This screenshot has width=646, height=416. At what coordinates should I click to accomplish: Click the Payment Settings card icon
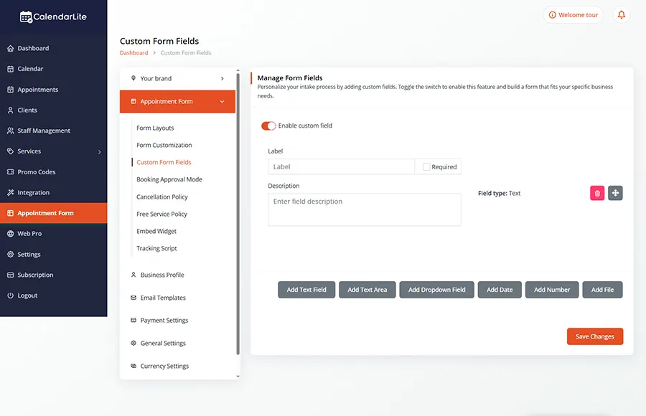133,320
